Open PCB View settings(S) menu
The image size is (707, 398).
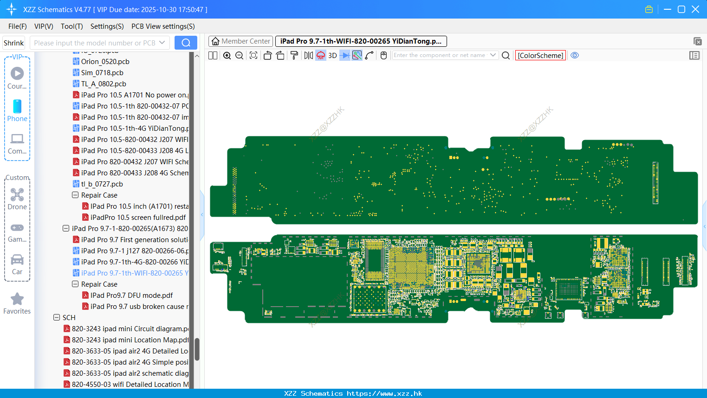pos(163,26)
